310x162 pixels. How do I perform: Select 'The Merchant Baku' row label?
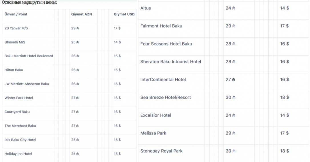[20, 126]
